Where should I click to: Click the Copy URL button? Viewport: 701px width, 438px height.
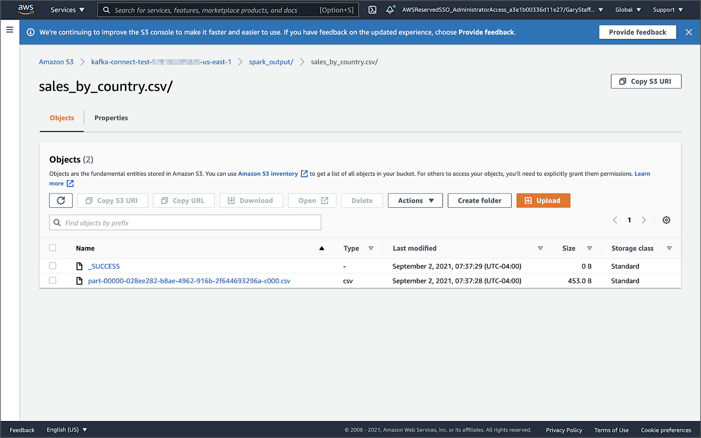[184, 201]
